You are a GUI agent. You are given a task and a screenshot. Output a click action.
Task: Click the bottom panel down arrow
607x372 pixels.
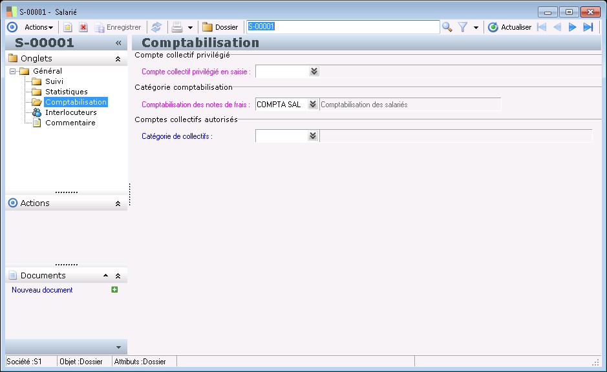(x=118, y=347)
